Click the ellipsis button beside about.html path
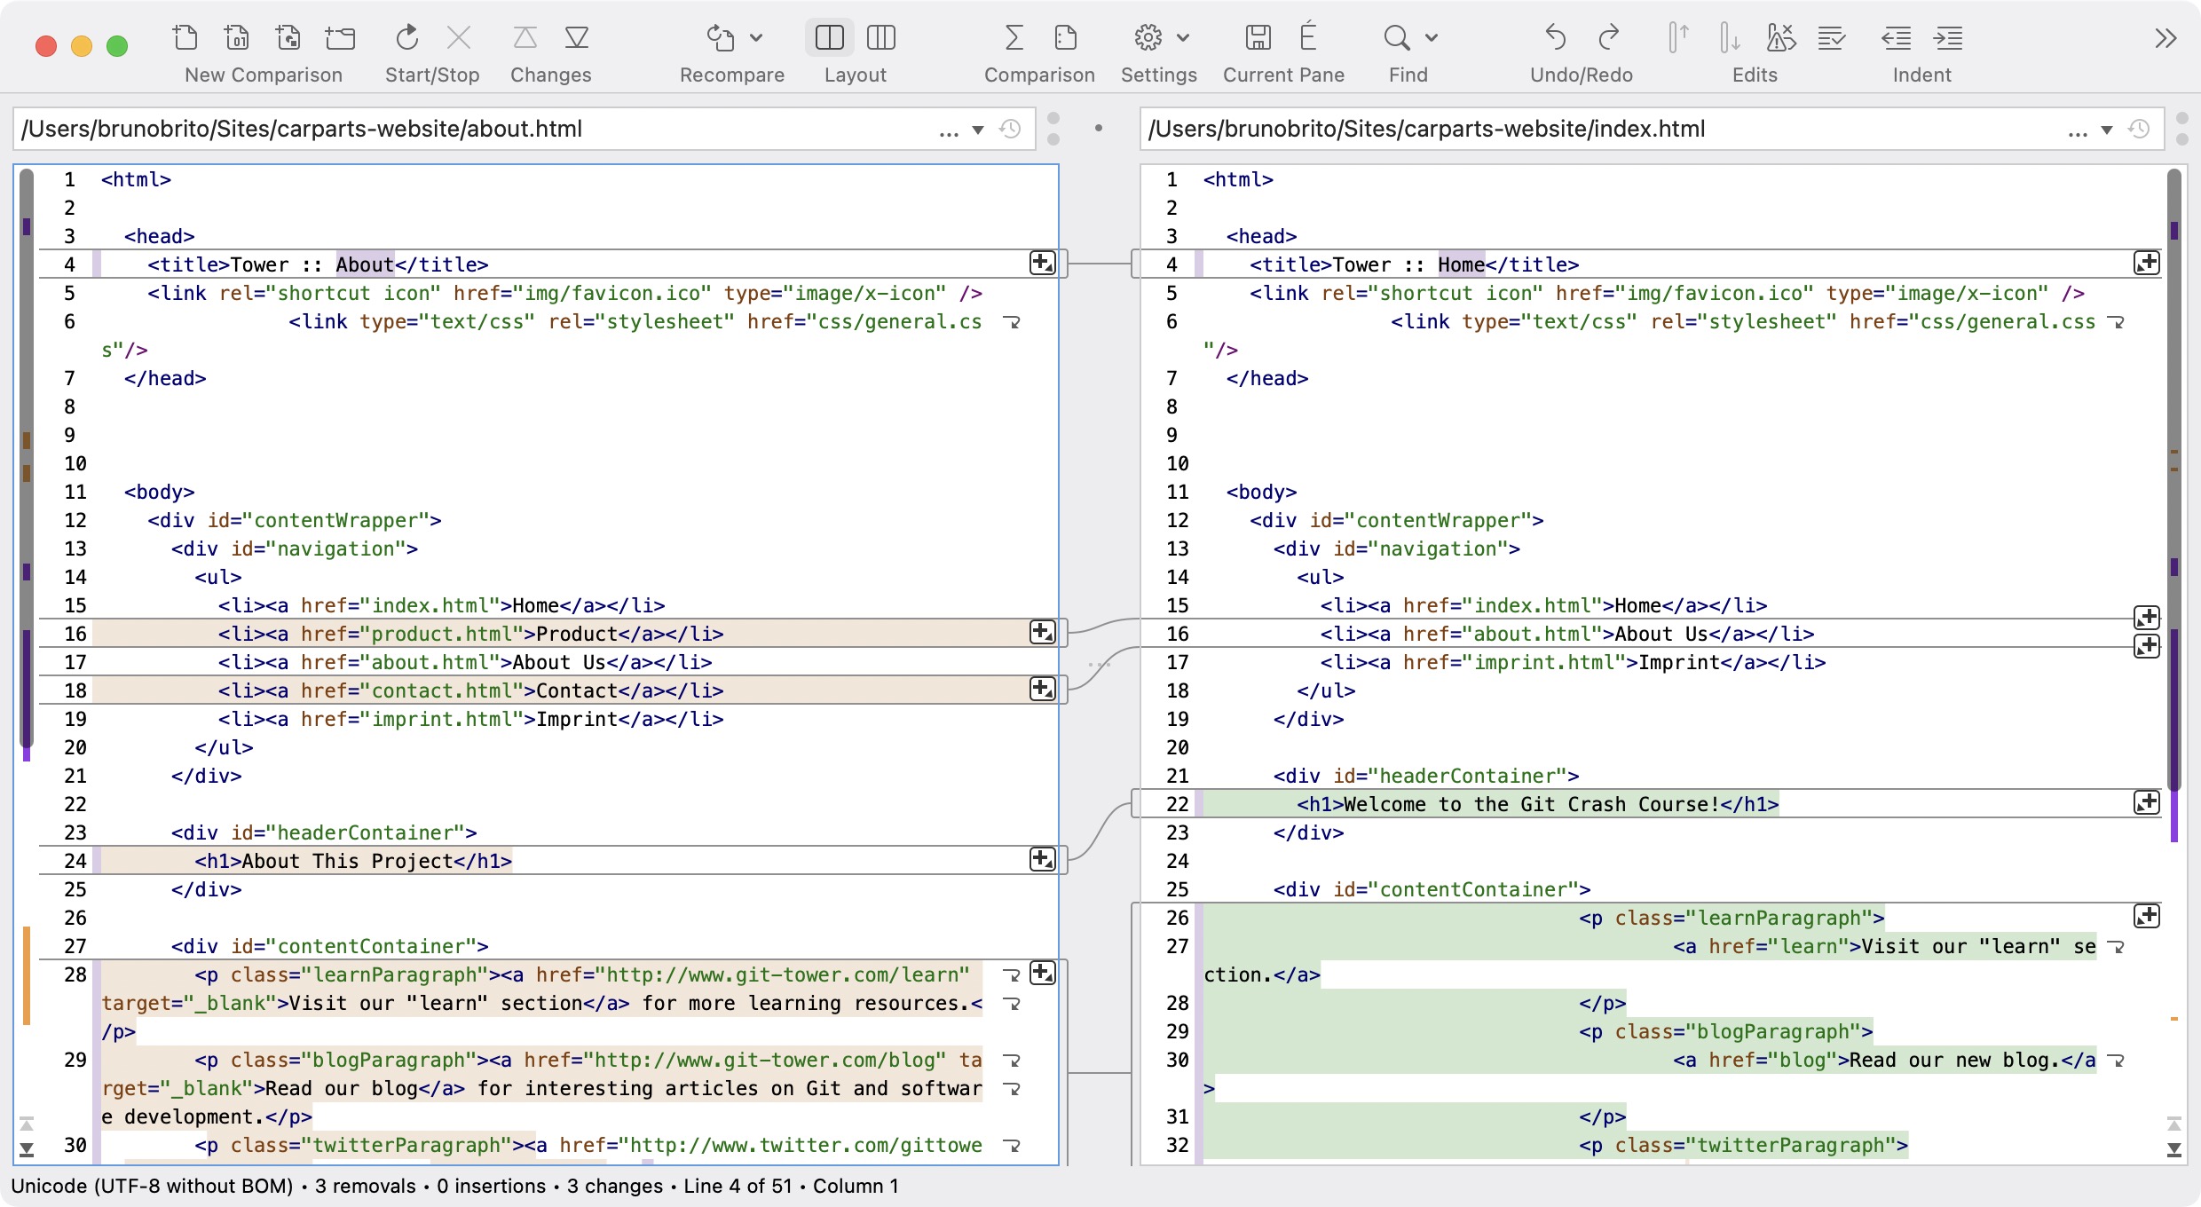This screenshot has width=2201, height=1207. (949, 131)
